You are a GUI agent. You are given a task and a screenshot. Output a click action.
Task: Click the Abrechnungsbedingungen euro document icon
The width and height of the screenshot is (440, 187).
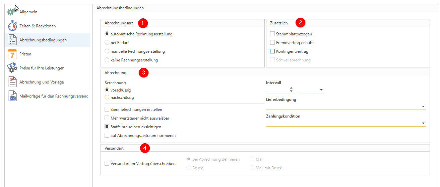tap(12, 40)
